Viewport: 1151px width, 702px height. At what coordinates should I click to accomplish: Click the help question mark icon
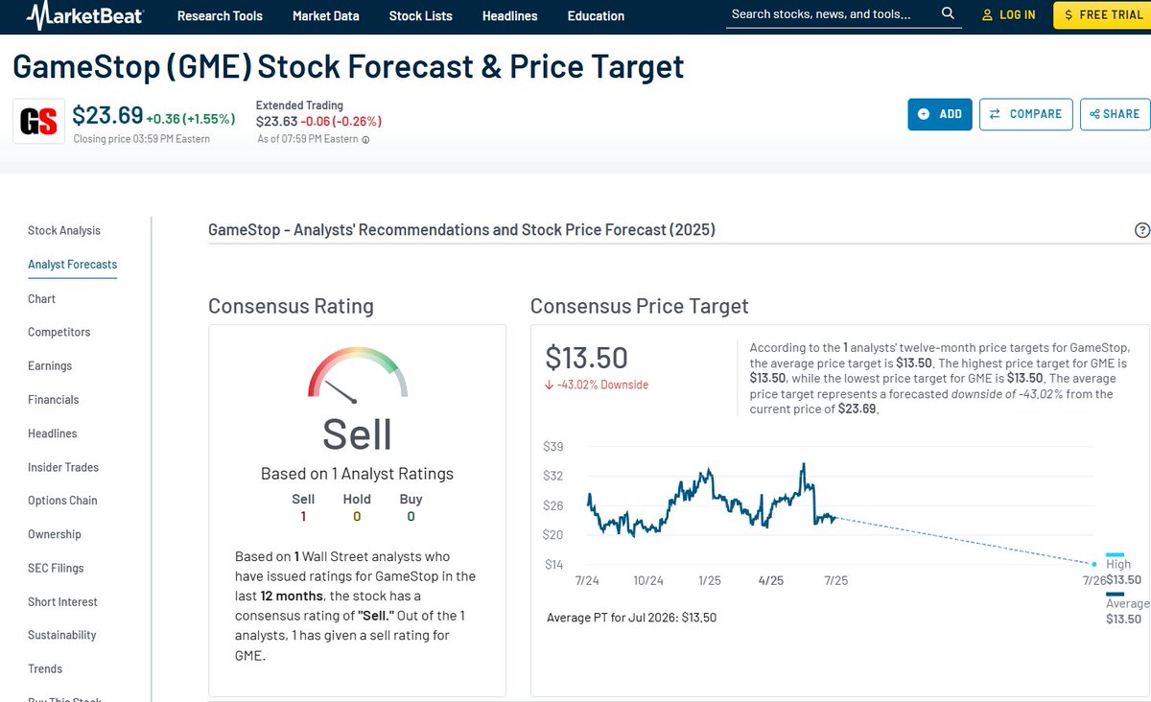point(1141,230)
